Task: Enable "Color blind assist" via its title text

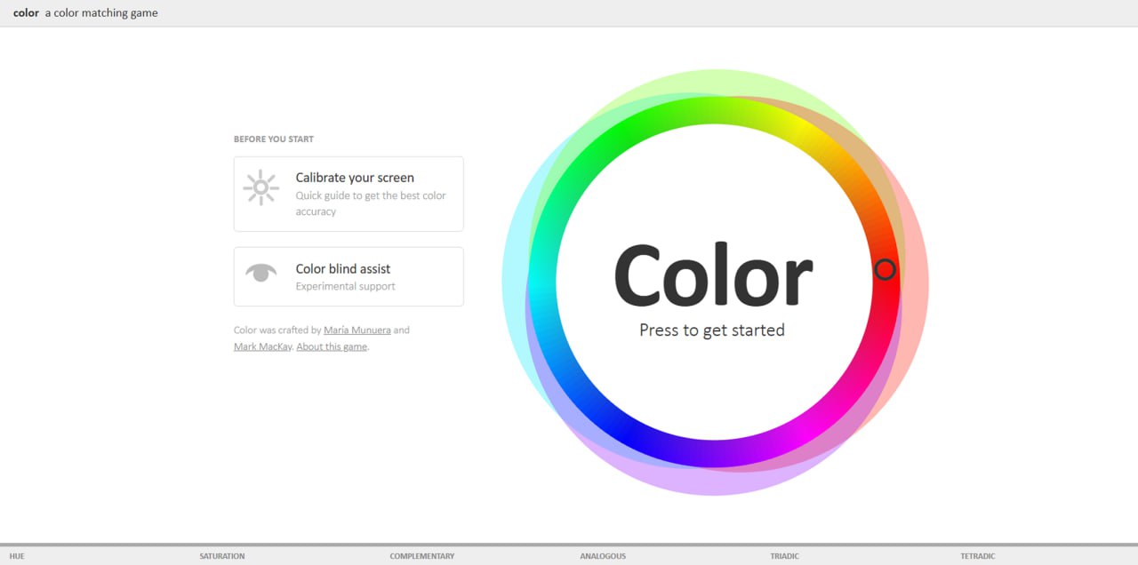Action: 343,269
